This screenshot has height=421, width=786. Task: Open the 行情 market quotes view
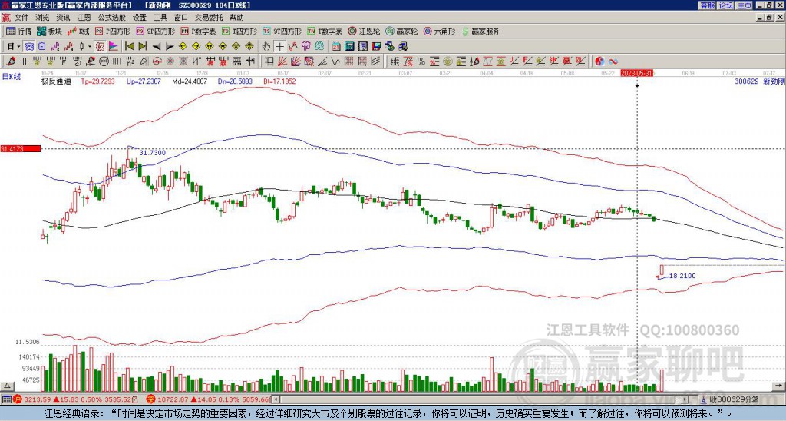point(18,31)
